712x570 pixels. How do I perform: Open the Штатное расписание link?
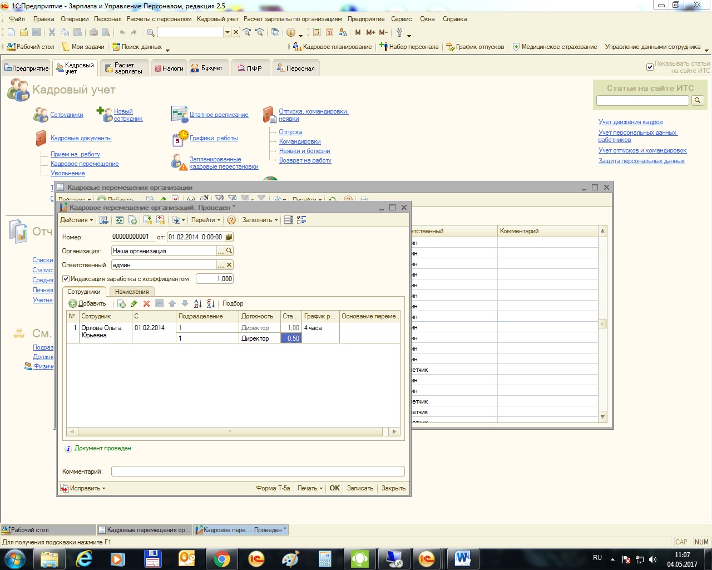[219, 115]
